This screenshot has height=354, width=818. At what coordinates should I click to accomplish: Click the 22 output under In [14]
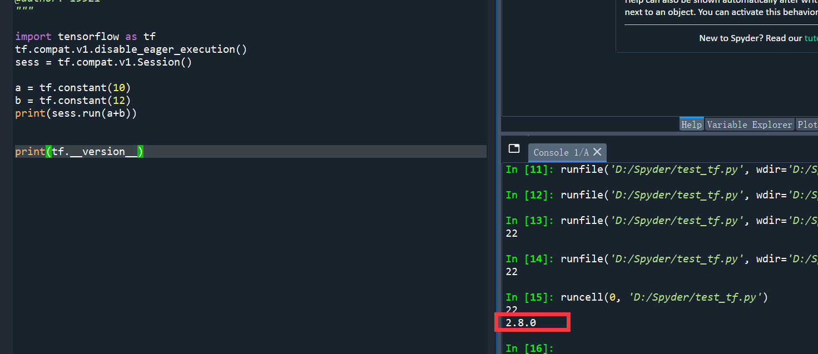coord(512,272)
